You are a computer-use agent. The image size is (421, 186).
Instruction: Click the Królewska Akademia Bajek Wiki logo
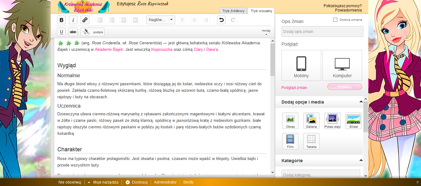(x=83, y=7)
